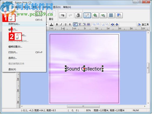Click the grayed Redo arrow button
The height and width of the screenshot is (114, 154).
point(70,15)
